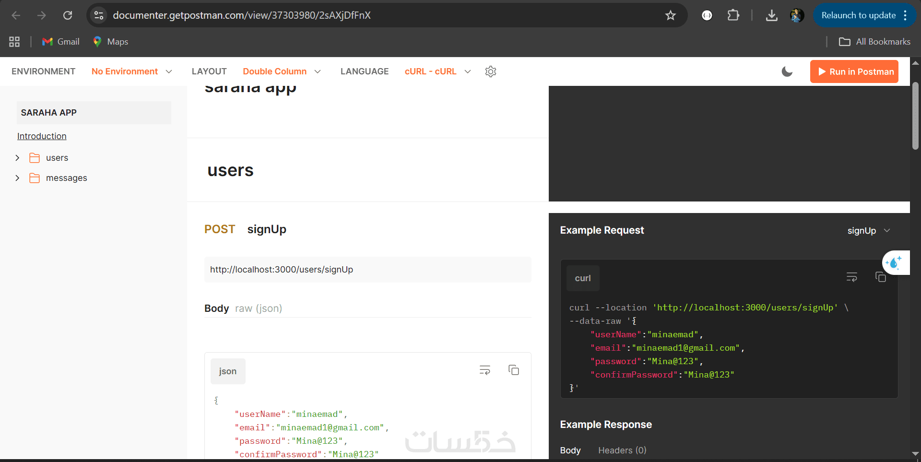Open the browser extensions puzzle icon

[733, 15]
